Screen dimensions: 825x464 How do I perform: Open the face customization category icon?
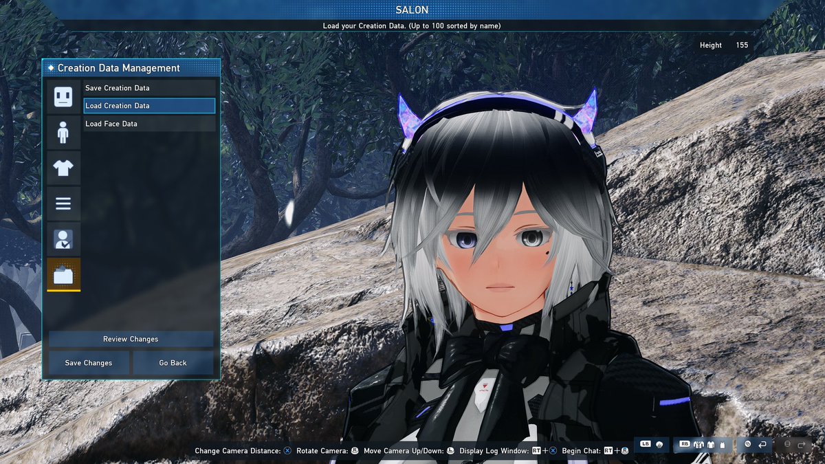coord(63,97)
